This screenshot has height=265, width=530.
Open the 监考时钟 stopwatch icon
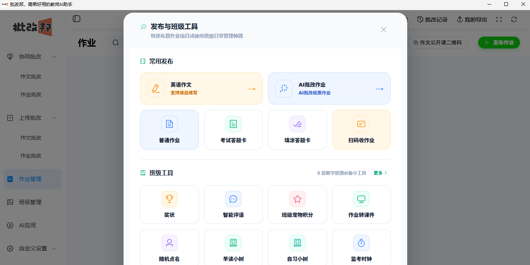click(361, 243)
